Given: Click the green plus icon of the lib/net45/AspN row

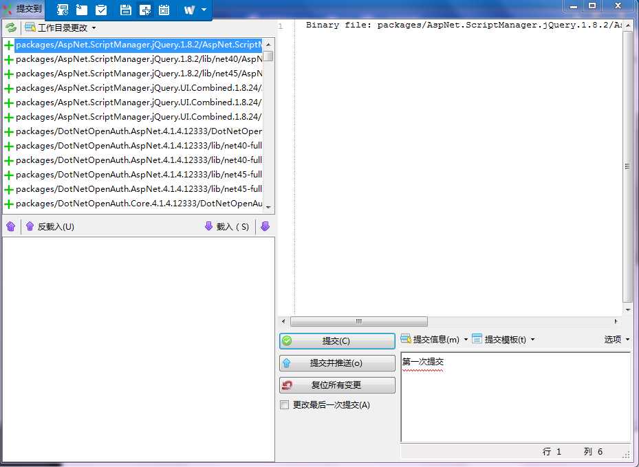Looking at the screenshot, I should point(9,74).
